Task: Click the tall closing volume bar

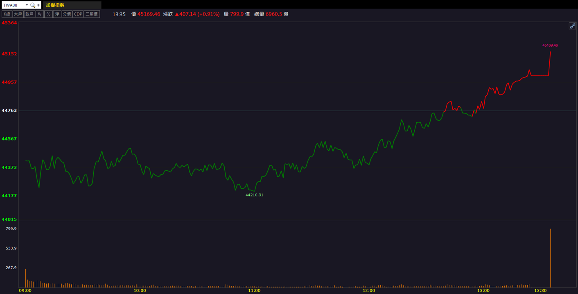Action: click(x=550, y=258)
